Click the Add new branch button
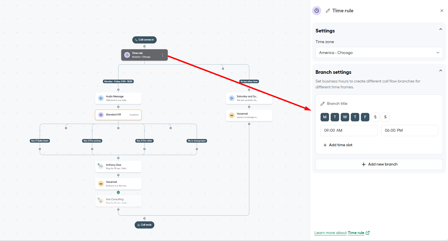Image resolution: width=448 pixels, height=241 pixels. pyautogui.click(x=379, y=164)
